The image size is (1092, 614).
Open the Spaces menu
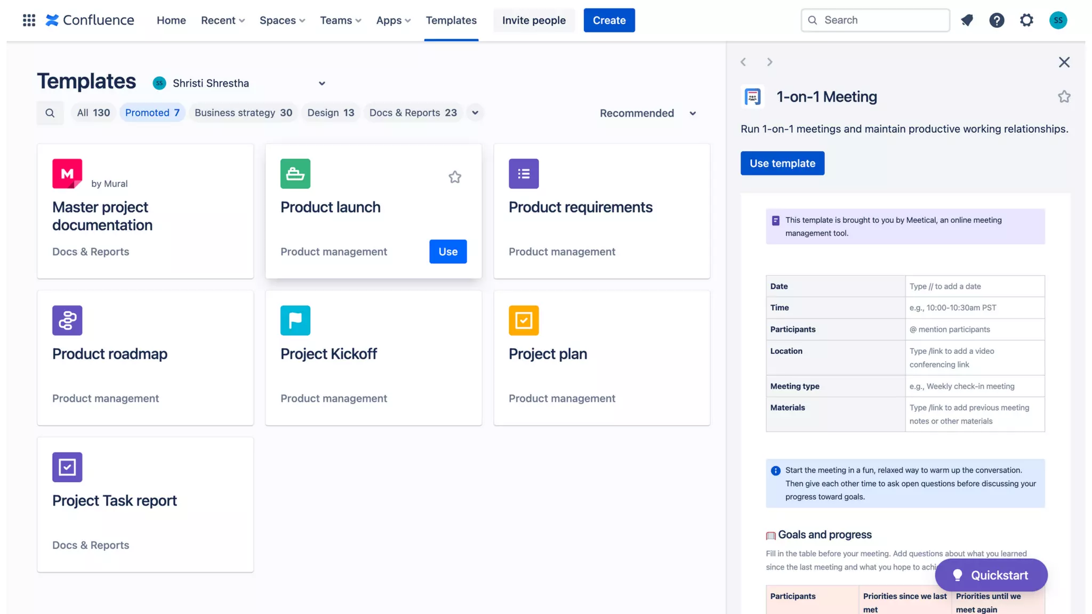tap(282, 20)
